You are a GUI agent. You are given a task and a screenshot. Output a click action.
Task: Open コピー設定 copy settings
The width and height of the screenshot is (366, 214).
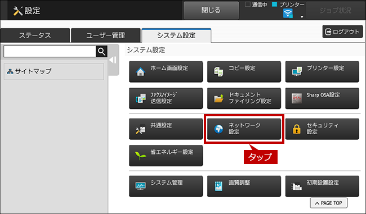[244, 72]
